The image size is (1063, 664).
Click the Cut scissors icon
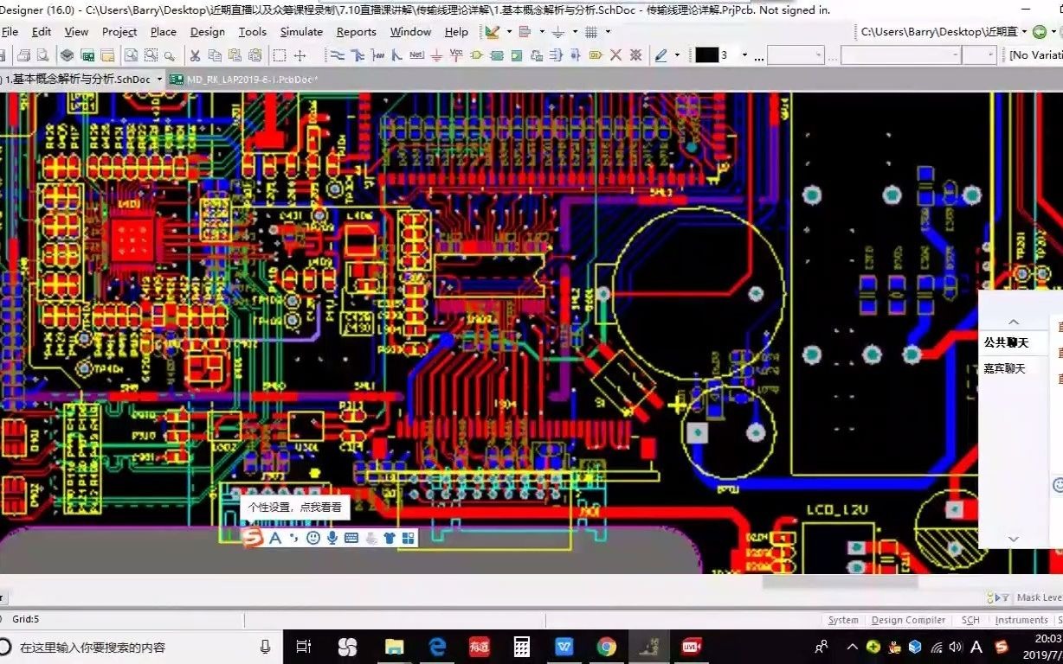coord(195,55)
